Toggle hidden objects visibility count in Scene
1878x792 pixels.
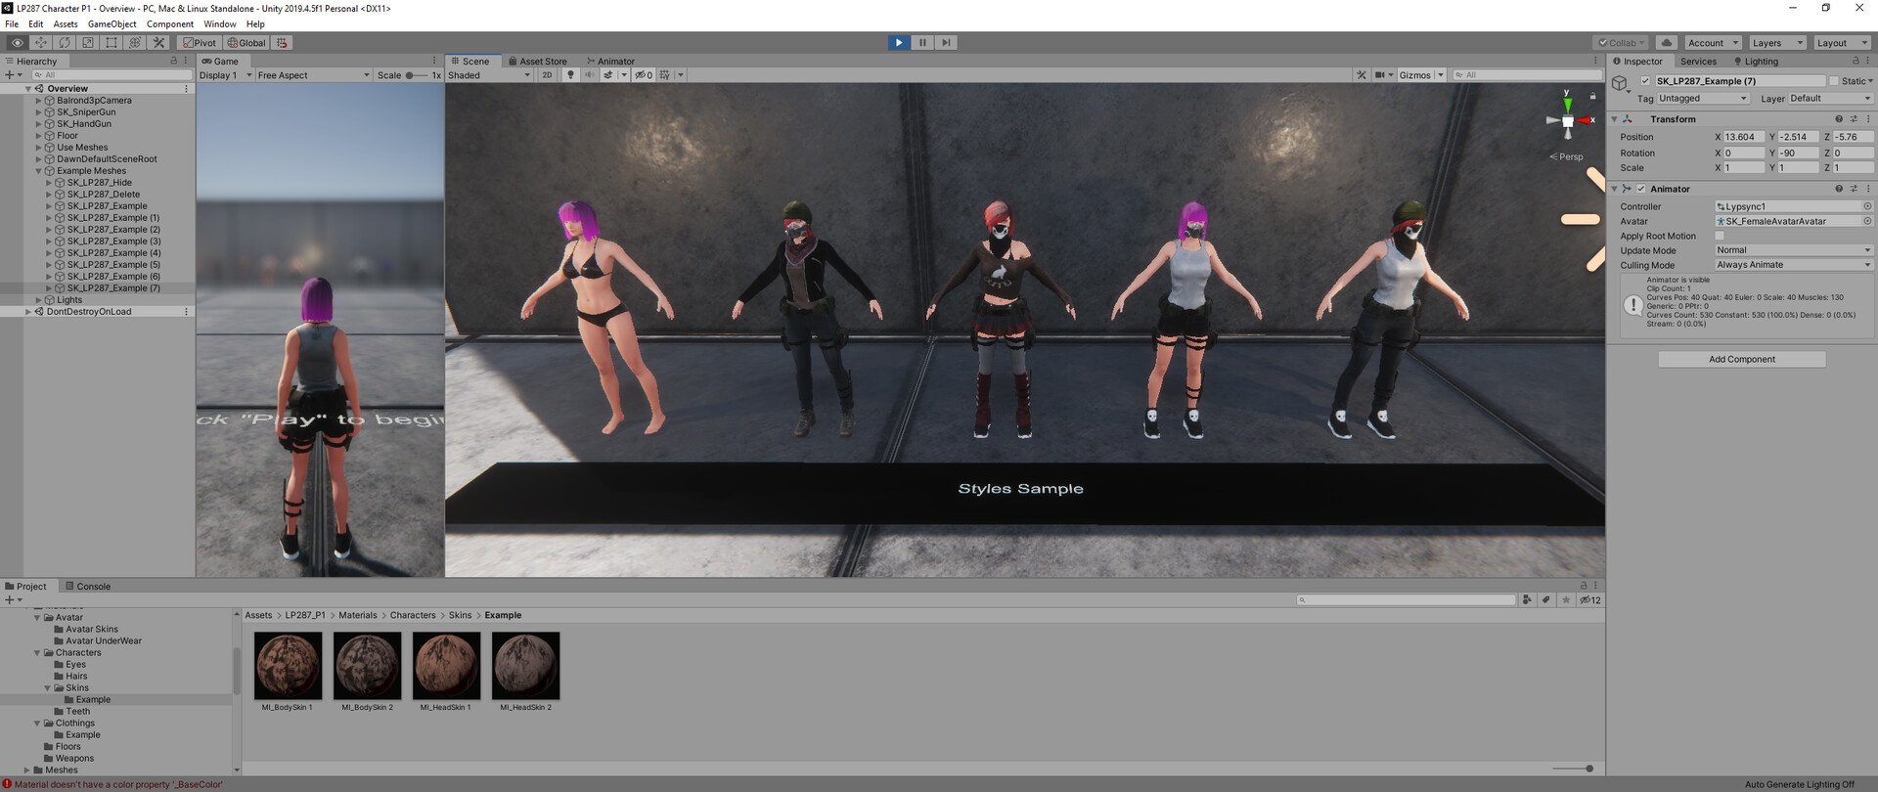pos(644,75)
